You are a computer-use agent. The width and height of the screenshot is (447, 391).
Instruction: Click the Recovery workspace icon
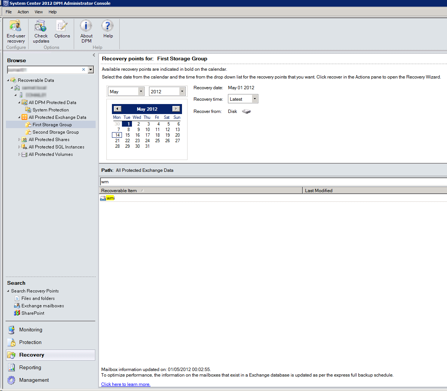click(12, 355)
